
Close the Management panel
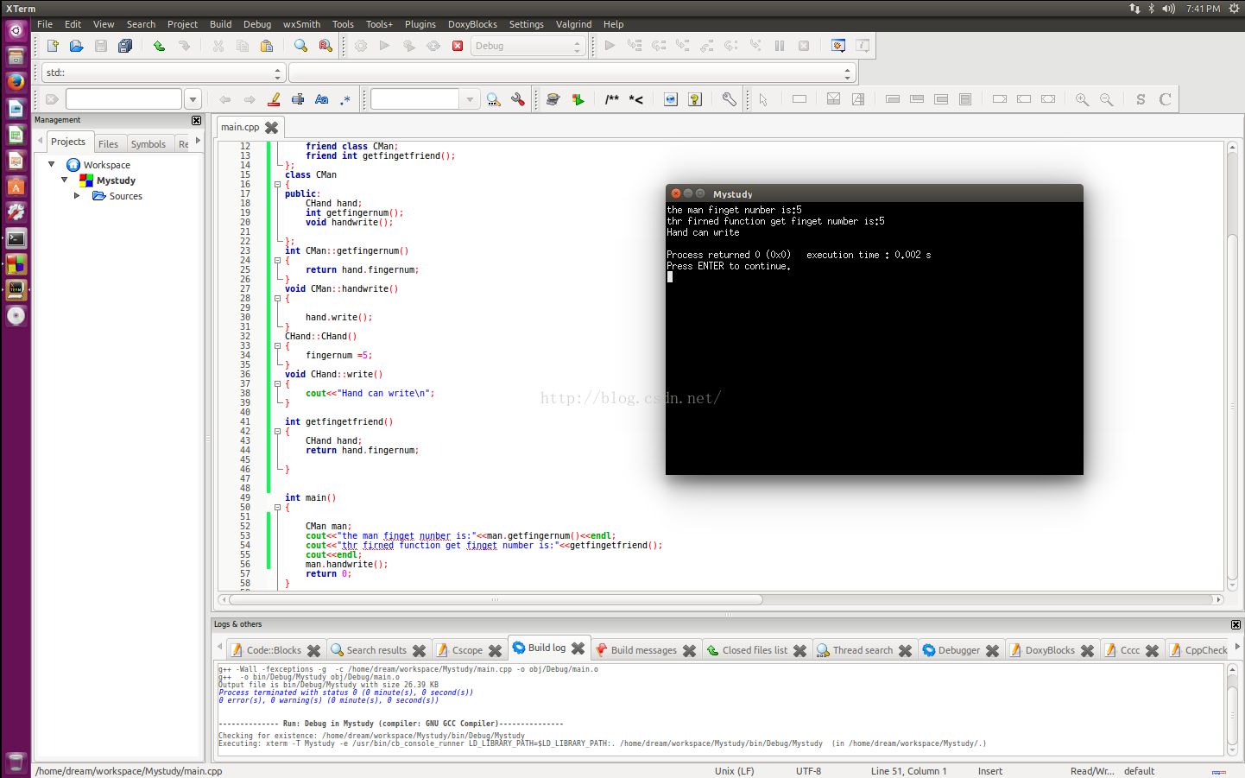196,120
